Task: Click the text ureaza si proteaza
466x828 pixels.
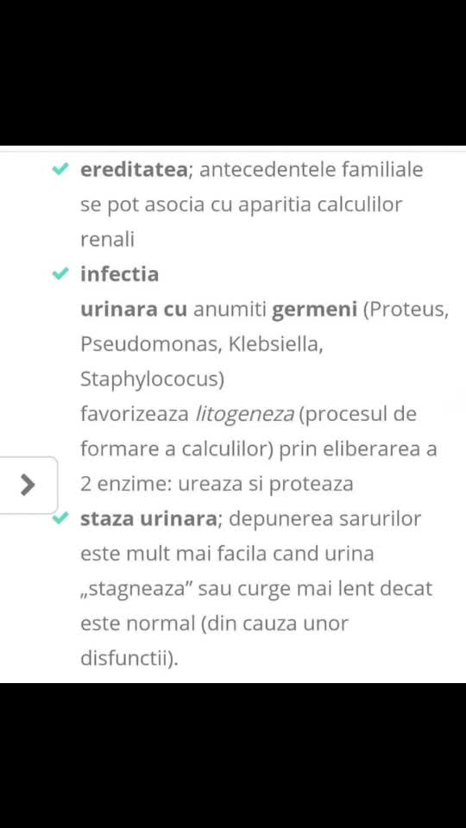Action: tap(266, 485)
